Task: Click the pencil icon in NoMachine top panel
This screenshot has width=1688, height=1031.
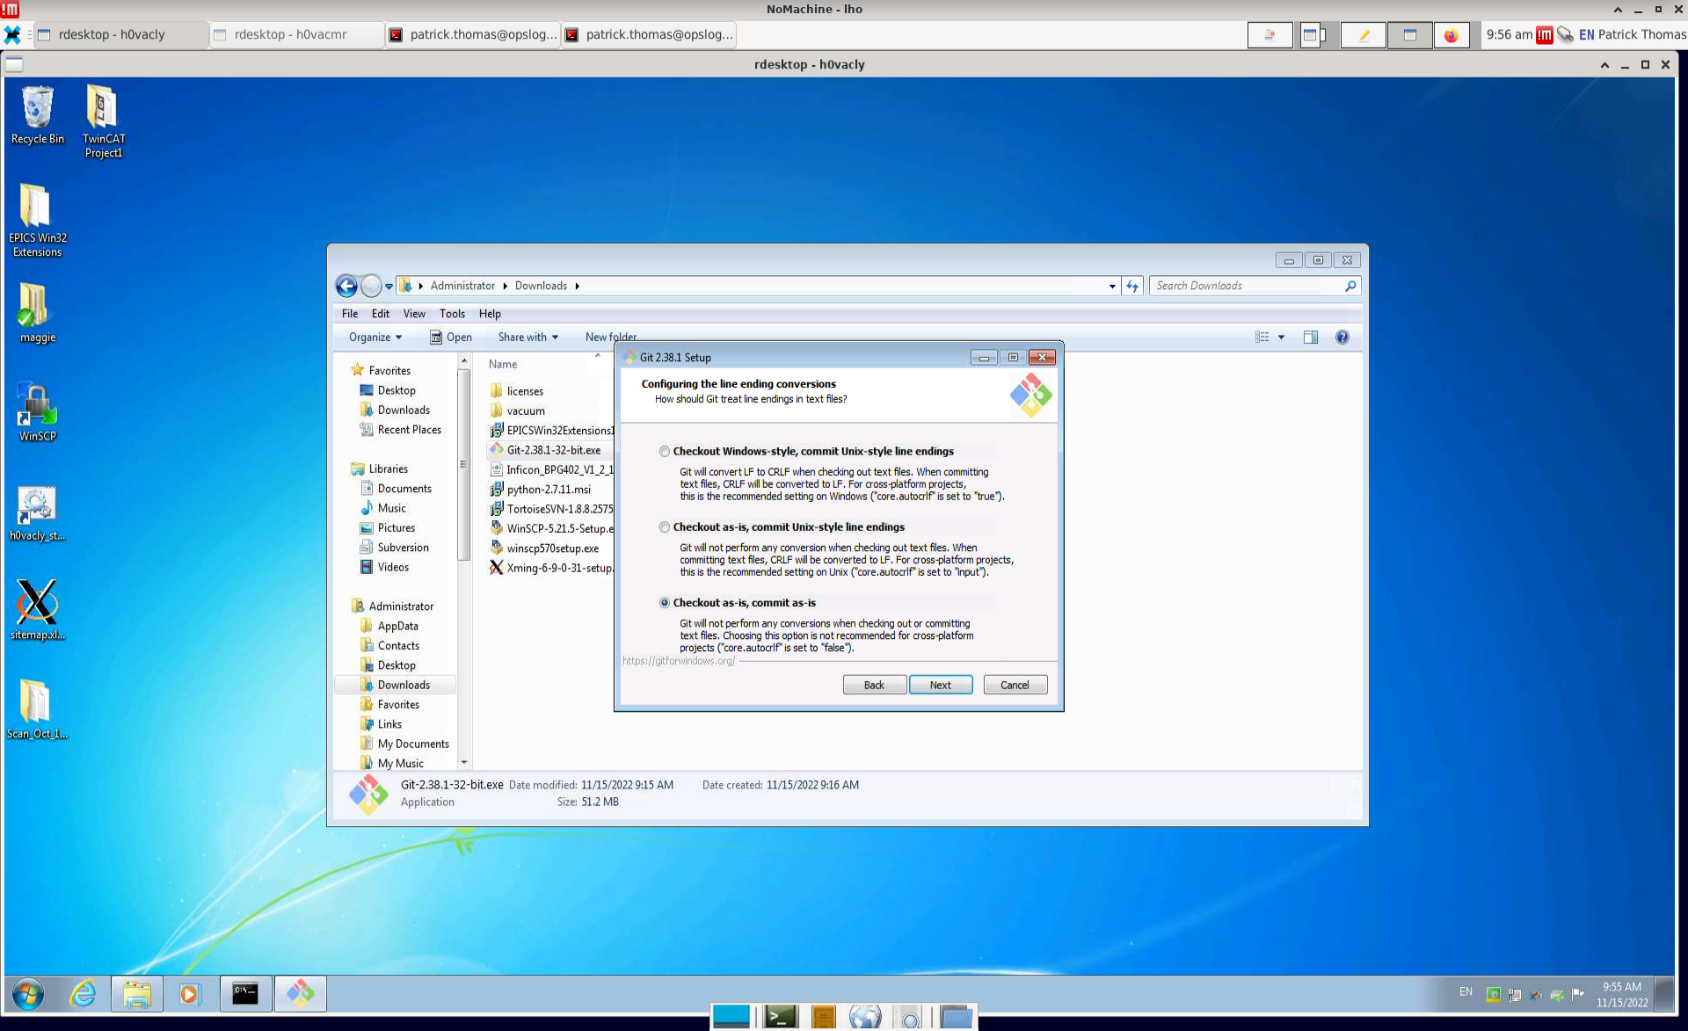Action: tap(1364, 35)
